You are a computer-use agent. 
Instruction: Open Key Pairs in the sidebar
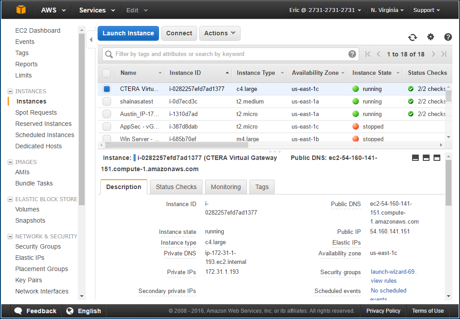click(x=29, y=280)
